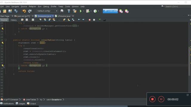Click the second profiling icon beside memory bar

pos(127,11)
